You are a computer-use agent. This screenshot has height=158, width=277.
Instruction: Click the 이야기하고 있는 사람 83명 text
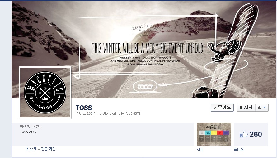point(120,113)
